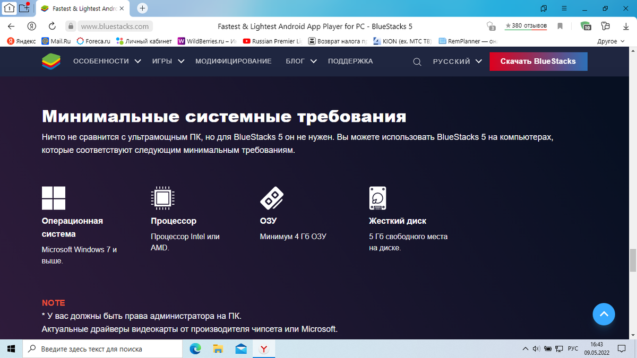Click the processor chip icon
The width and height of the screenshot is (637, 358).
(163, 198)
